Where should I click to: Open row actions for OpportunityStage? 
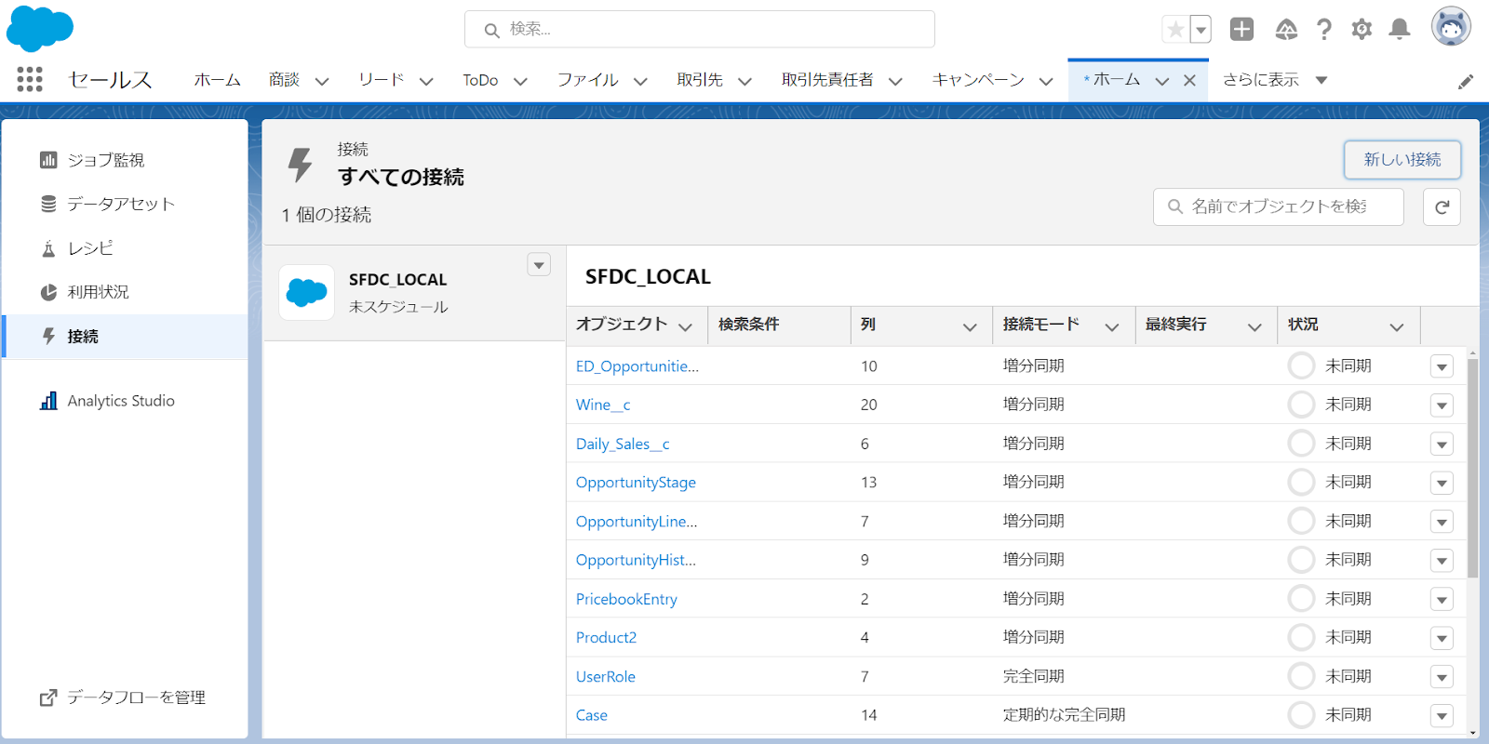1442,483
